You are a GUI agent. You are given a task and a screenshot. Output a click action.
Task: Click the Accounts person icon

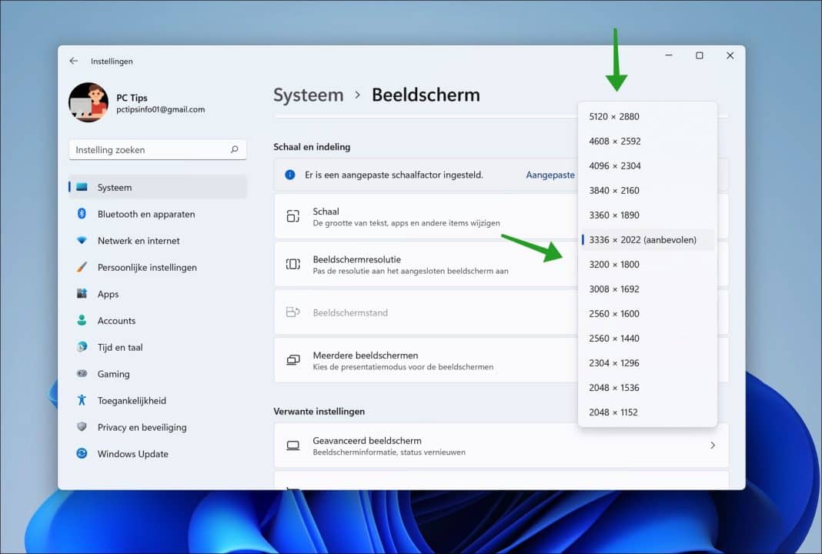(x=82, y=320)
